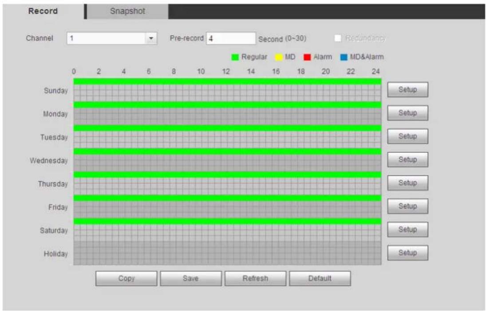Screen dimensions: 486x311
Task: Click the Copy button
Action: pyautogui.click(x=126, y=279)
